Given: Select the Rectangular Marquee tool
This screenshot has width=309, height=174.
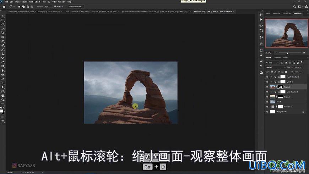Looking at the screenshot, I should [x=3, y=20].
